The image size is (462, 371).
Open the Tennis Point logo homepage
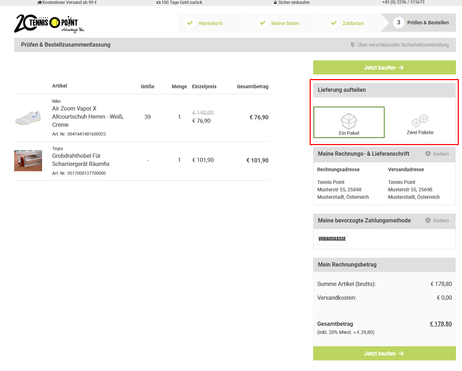(x=49, y=24)
